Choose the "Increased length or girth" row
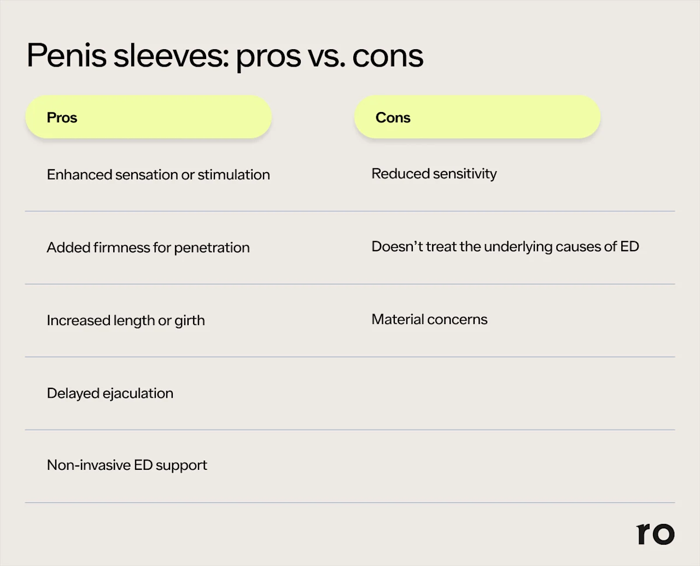Viewport: 700px width, 566px height. click(x=126, y=320)
